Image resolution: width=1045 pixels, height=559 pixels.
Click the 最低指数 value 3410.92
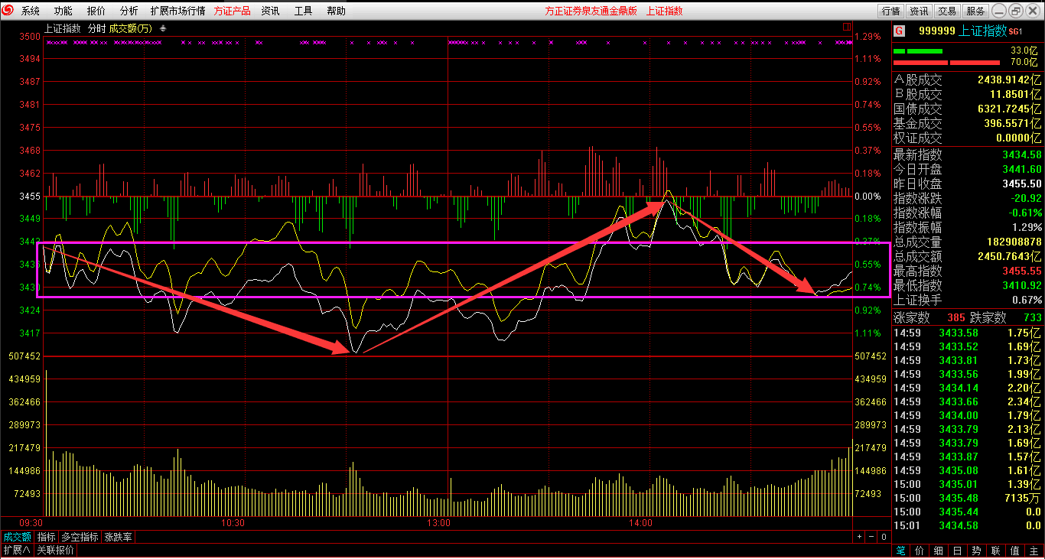pos(1022,285)
